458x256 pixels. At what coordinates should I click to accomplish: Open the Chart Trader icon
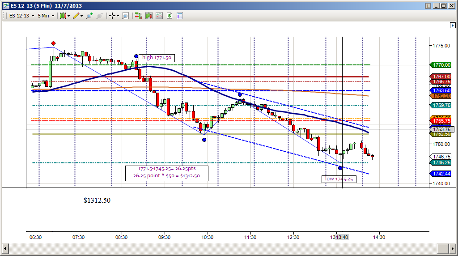click(x=138, y=16)
